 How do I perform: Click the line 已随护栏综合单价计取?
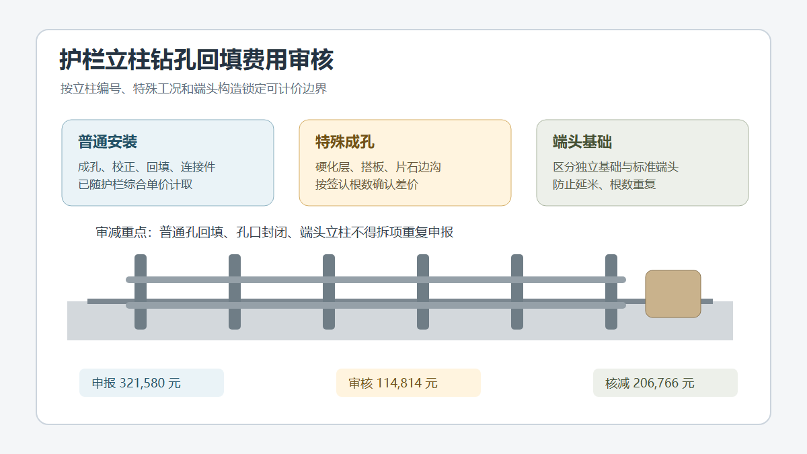point(135,184)
